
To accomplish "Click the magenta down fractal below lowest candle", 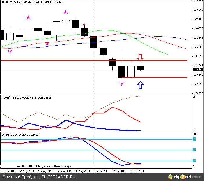I will 122,84.
